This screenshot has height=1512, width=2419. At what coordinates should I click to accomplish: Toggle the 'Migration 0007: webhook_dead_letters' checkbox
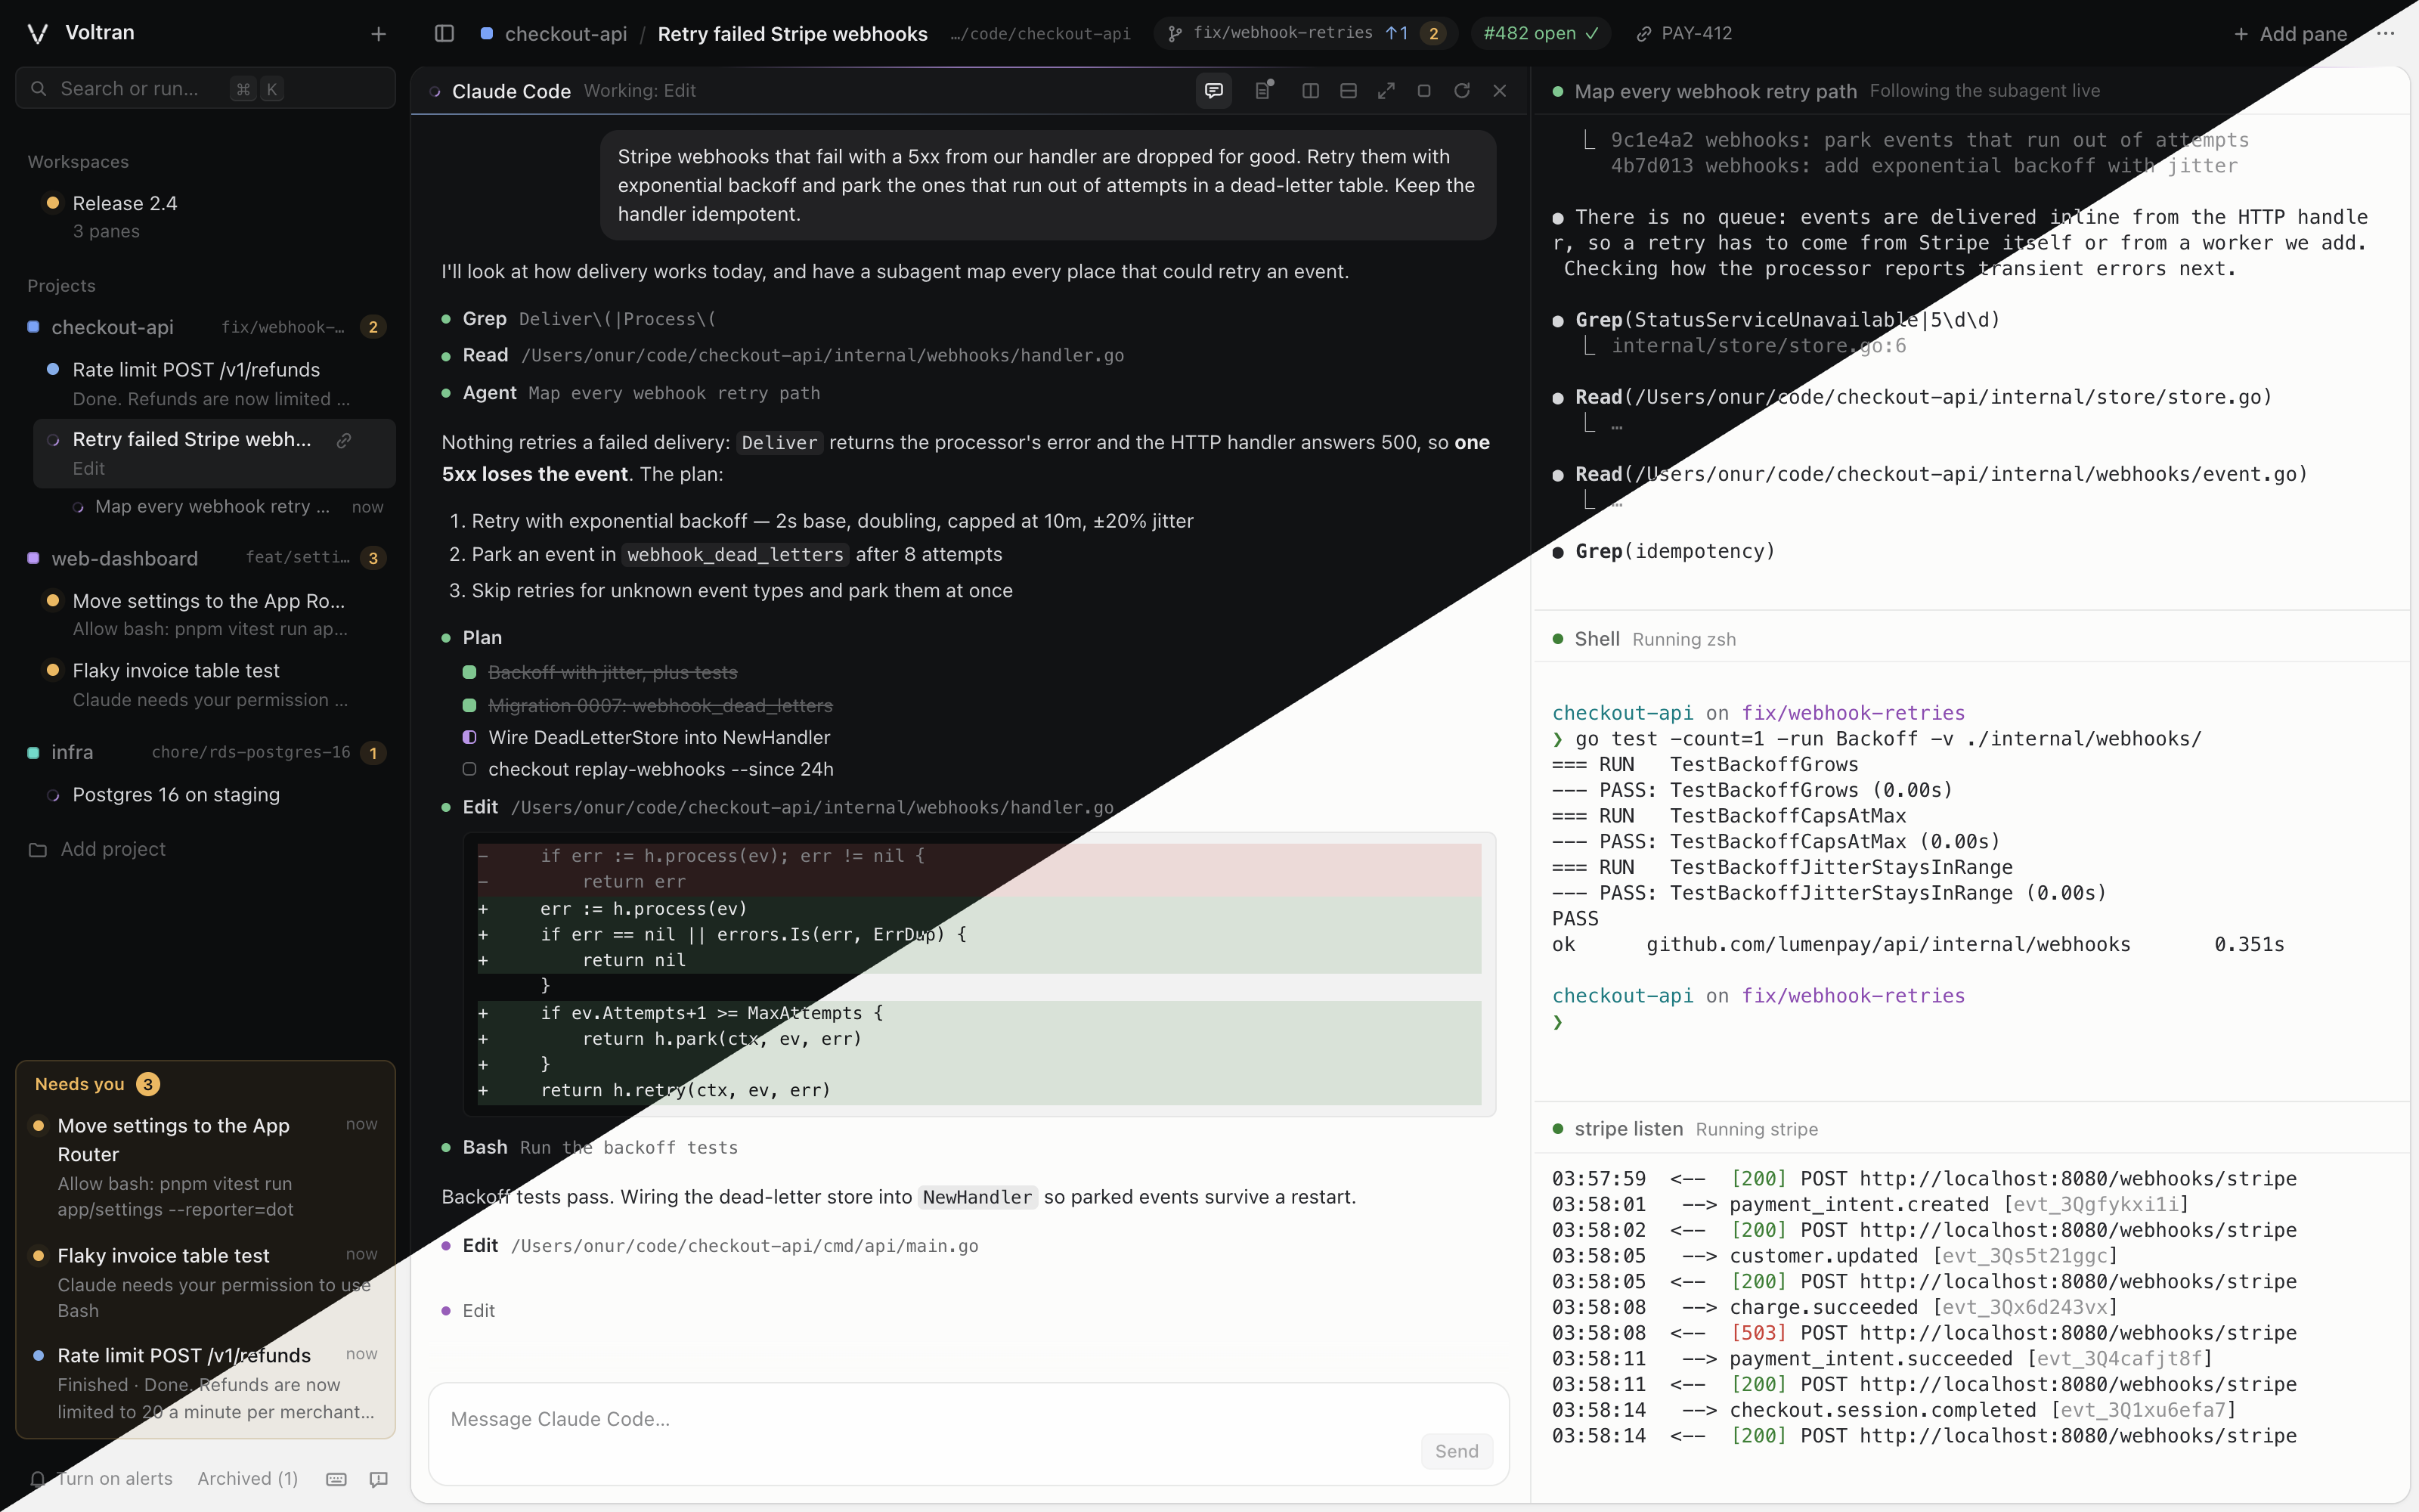pyautogui.click(x=469, y=705)
